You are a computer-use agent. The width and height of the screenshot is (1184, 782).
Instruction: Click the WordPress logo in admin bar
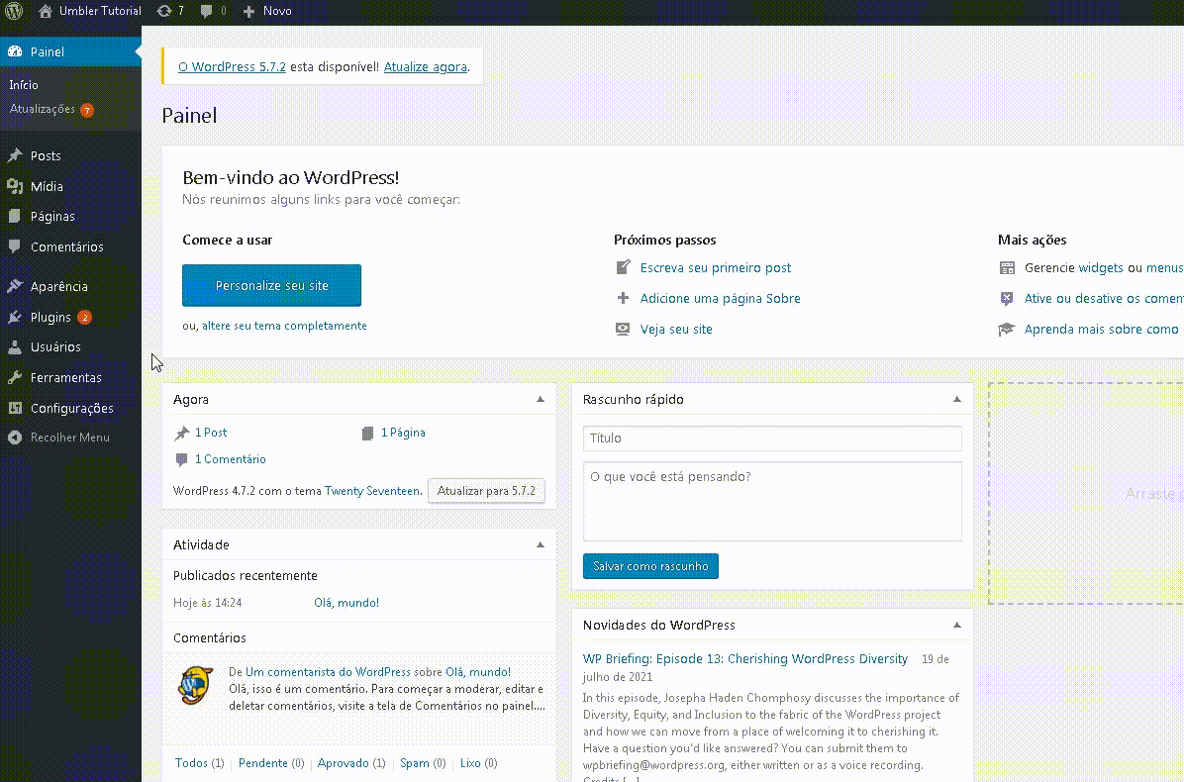point(15,11)
